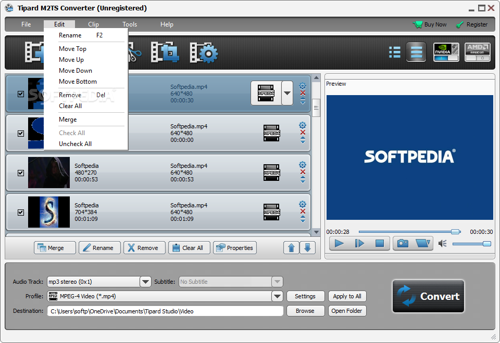The height and width of the screenshot is (343, 500).
Task: Uncheck the first file checkbox
Action: [21, 94]
